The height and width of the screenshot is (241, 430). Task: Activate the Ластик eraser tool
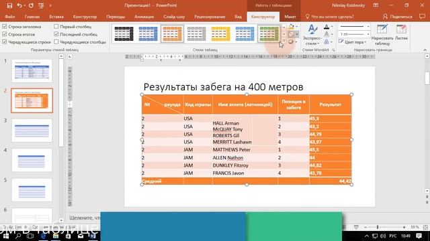(x=402, y=33)
